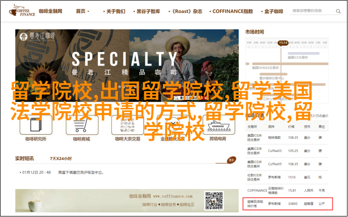Click 美元 currency cell

click(307, 177)
